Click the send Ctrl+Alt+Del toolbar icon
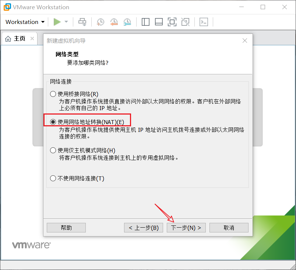The image size is (296, 270). point(82,22)
